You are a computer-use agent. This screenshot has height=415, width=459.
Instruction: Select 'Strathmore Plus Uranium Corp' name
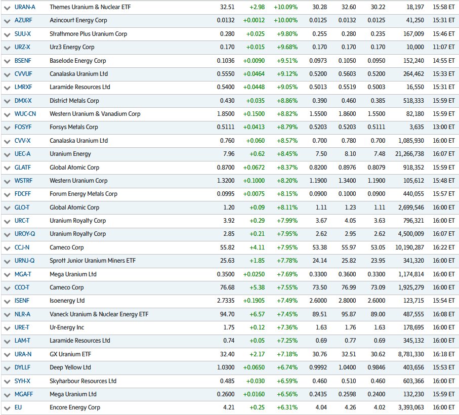pyautogui.click(x=89, y=34)
